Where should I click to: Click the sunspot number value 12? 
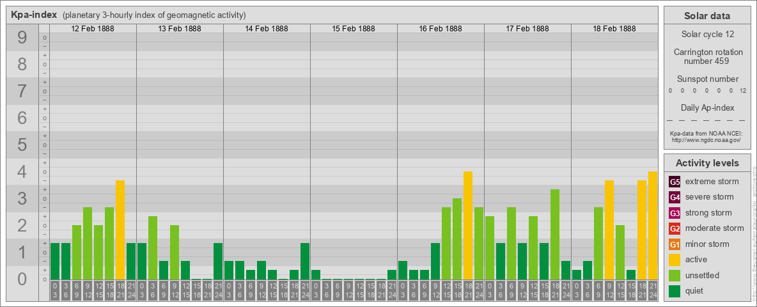click(x=742, y=91)
